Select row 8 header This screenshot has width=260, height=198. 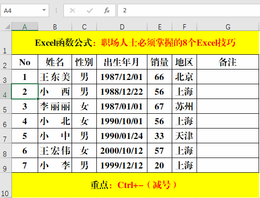(x=6, y=150)
